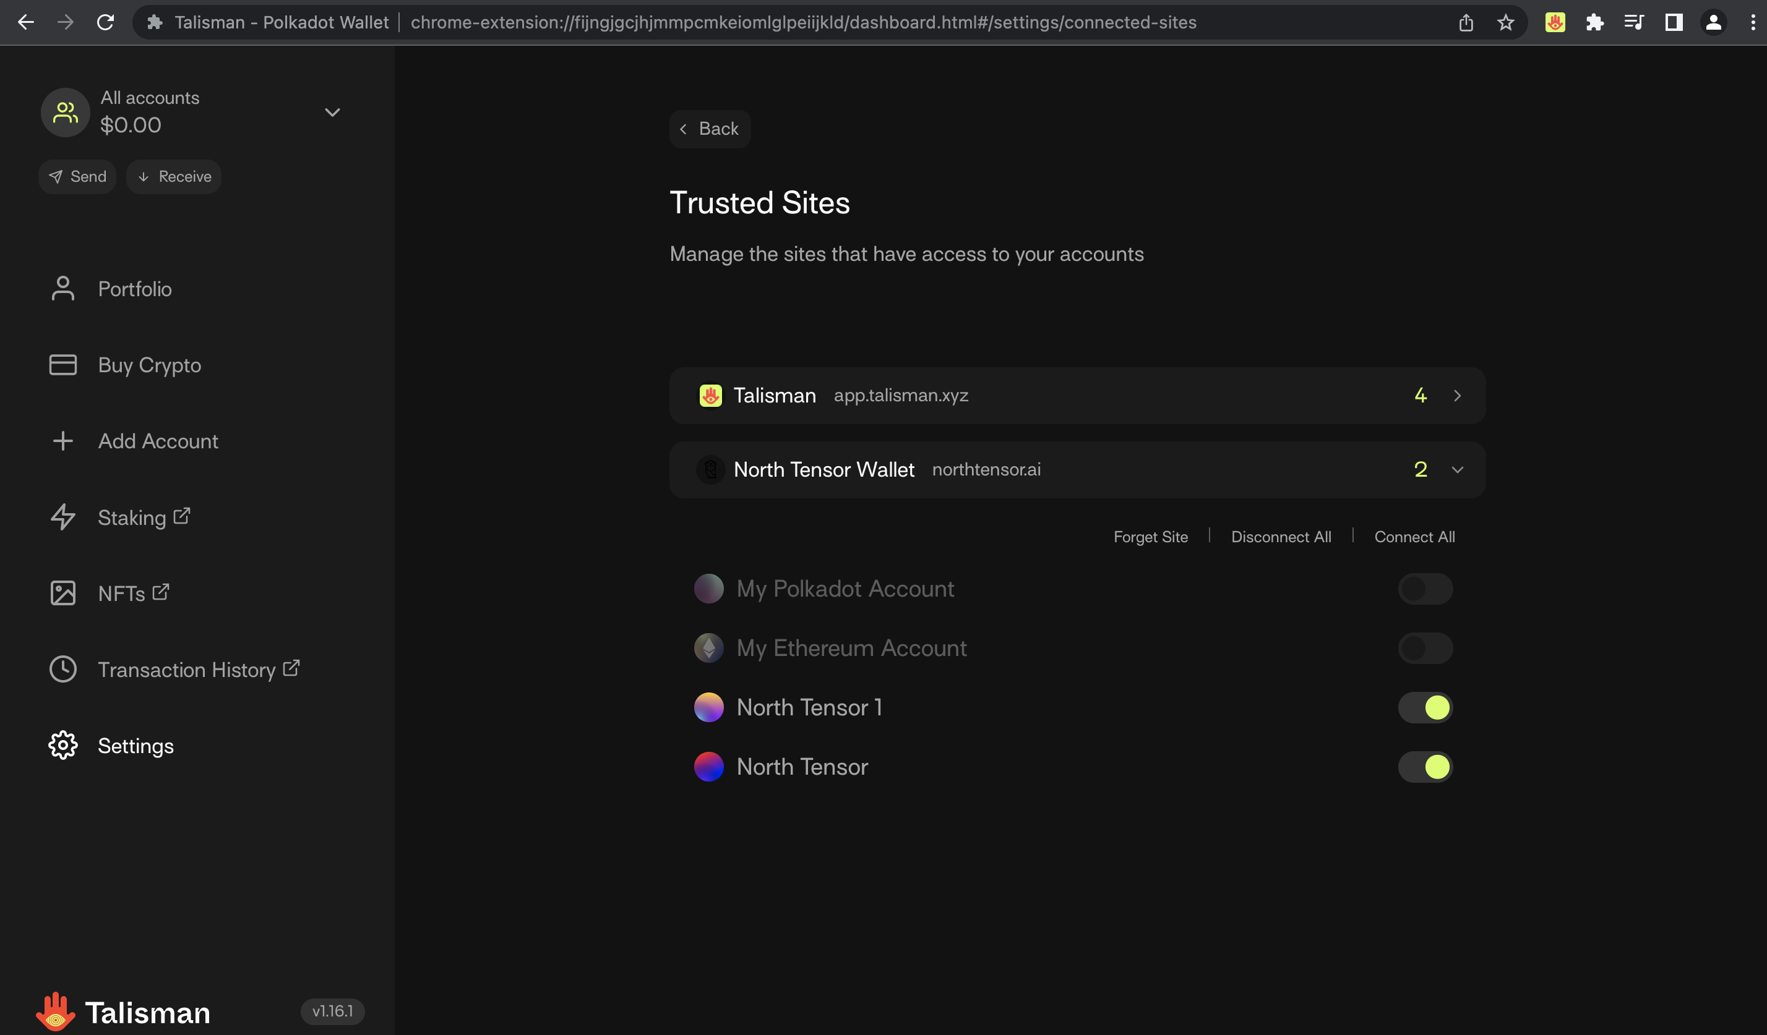Expand the Talisman site row chevron
The width and height of the screenshot is (1767, 1035).
1458,396
